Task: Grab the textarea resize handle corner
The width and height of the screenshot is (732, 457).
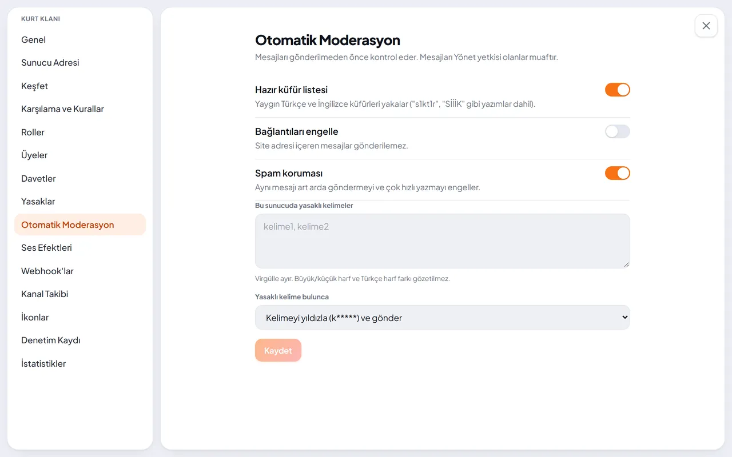Action: 626,264
